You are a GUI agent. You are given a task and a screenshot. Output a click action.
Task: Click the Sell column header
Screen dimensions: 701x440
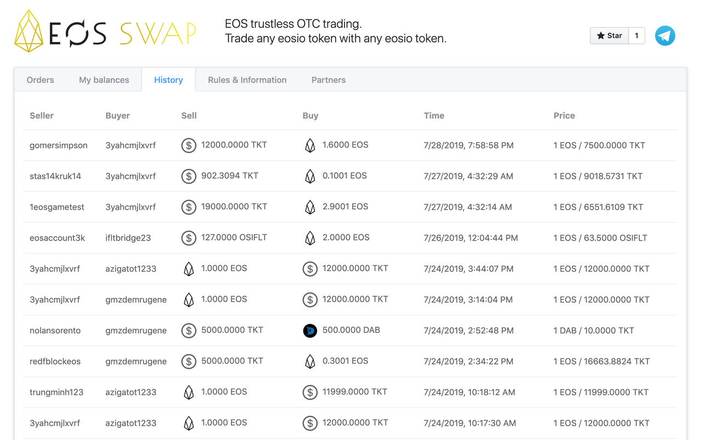click(189, 115)
